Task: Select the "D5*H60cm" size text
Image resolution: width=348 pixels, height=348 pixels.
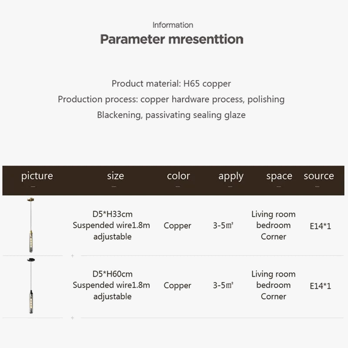Action: click(112, 274)
